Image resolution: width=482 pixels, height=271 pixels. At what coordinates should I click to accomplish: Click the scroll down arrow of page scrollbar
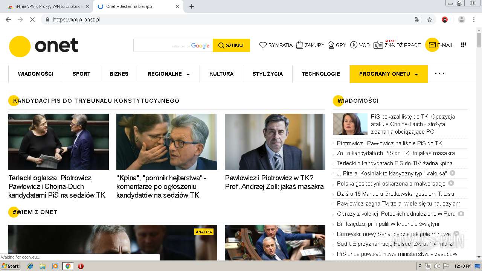tap(479, 257)
